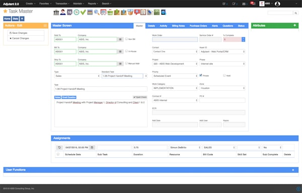Image resolution: width=302 pixels, height=193 pixels.
Task: Click the yellow star favorite icon
Action: coord(6,11)
